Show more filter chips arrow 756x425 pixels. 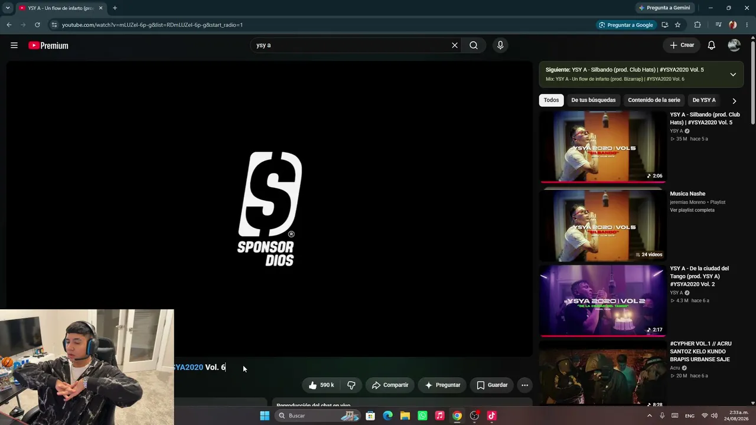pyautogui.click(x=734, y=101)
